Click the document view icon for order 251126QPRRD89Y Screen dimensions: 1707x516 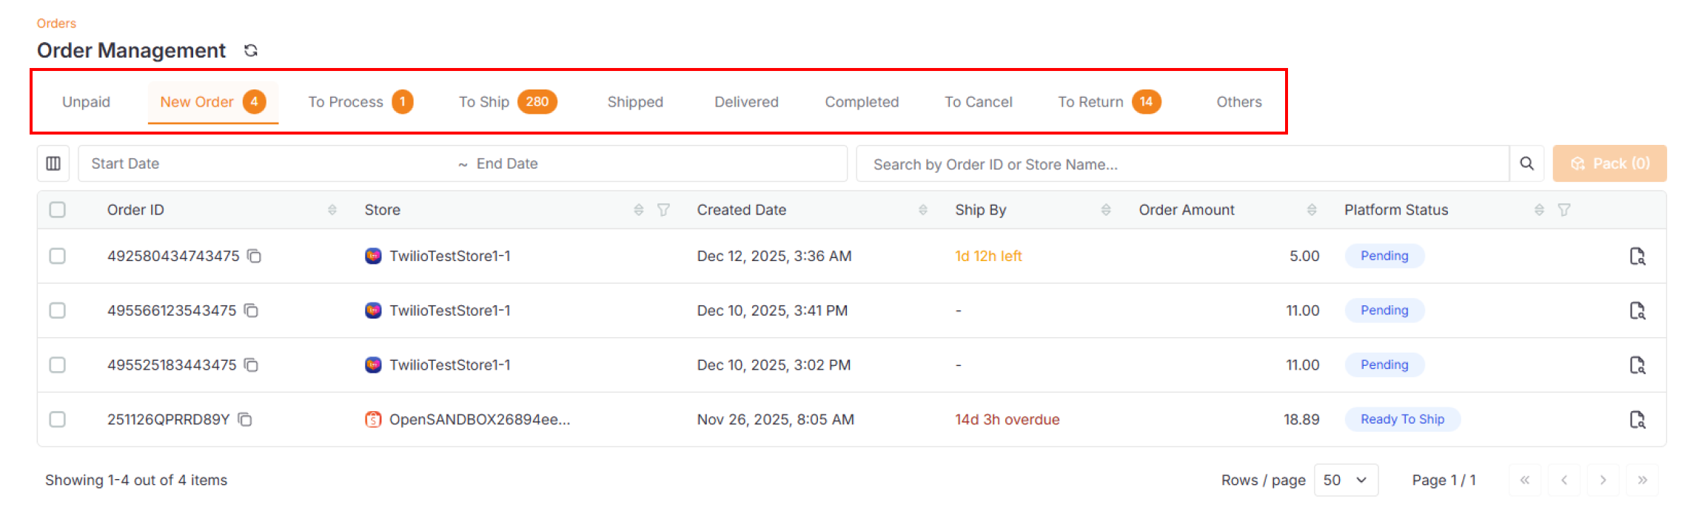1638,419
